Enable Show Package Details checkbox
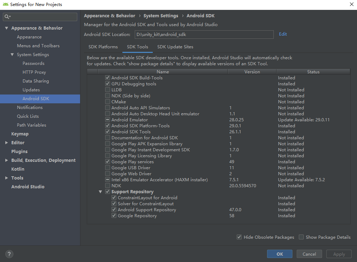Screen dimensions: 357x262 pyautogui.click(x=301, y=237)
